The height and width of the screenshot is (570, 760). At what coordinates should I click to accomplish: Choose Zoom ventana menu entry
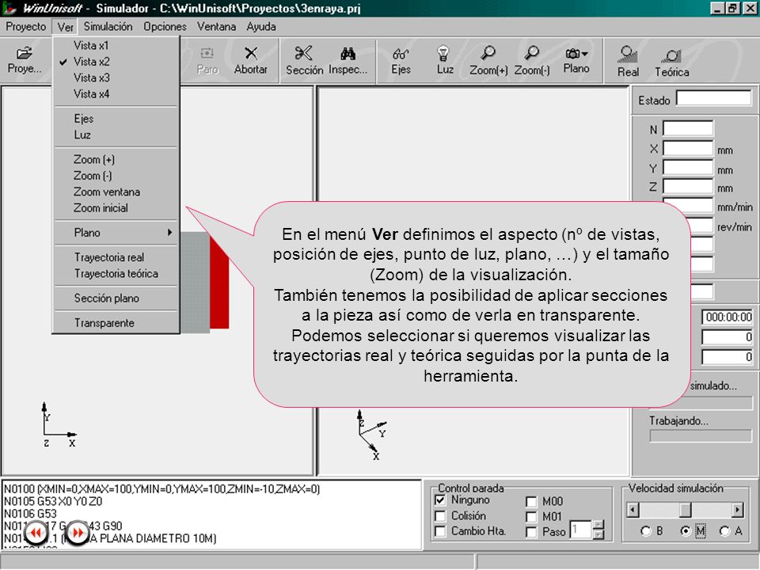pos(116,192)
